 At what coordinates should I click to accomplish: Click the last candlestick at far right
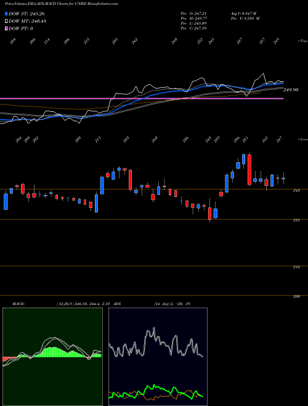tap(283, 178)
